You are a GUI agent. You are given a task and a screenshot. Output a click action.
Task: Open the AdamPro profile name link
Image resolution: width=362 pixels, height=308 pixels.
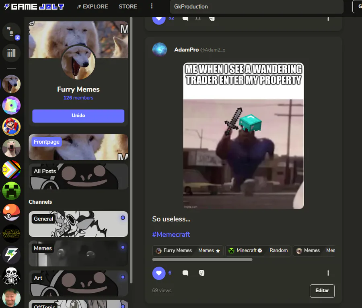pyautogui.click(x=186, y=50)
